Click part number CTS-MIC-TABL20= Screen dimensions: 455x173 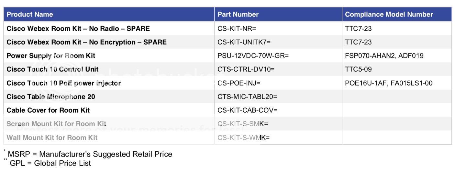point(247,97)
